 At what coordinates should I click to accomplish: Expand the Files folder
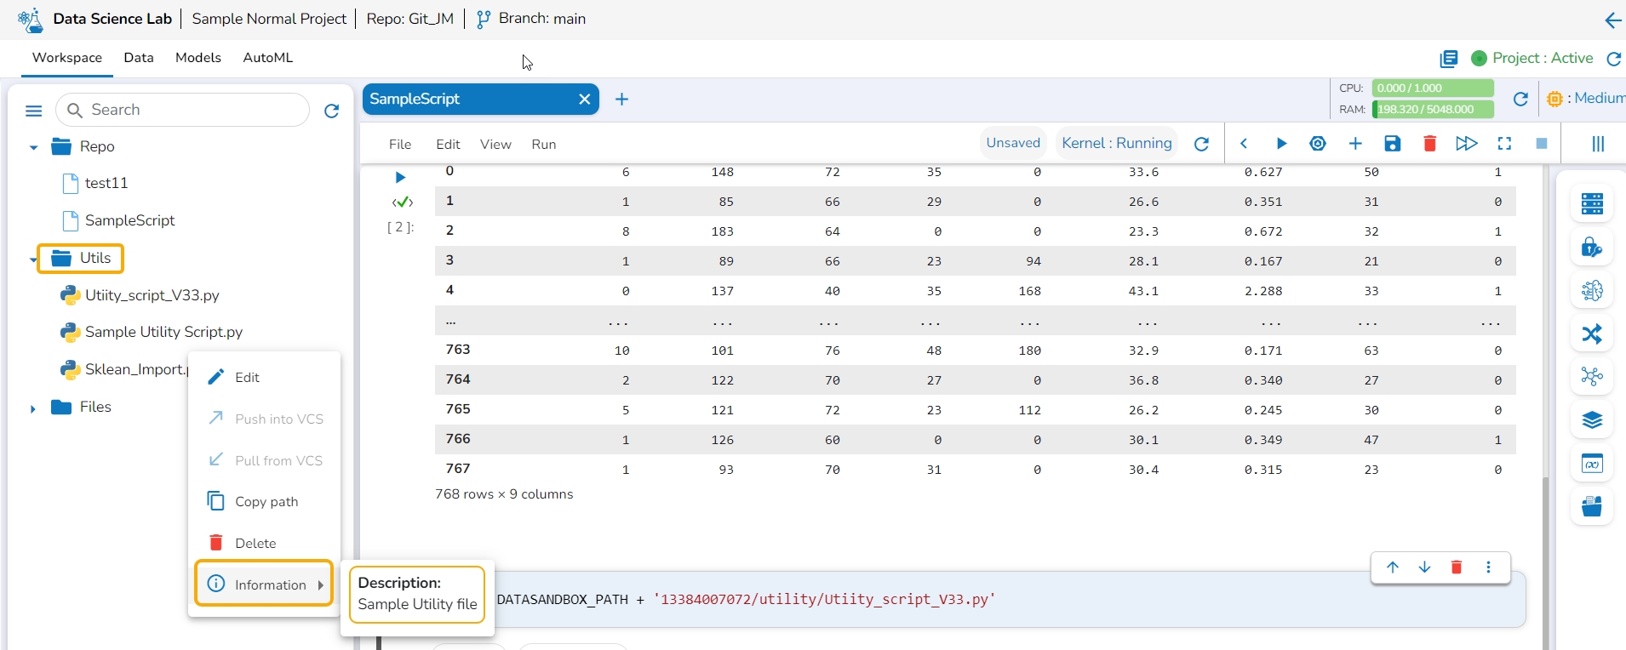33,408
